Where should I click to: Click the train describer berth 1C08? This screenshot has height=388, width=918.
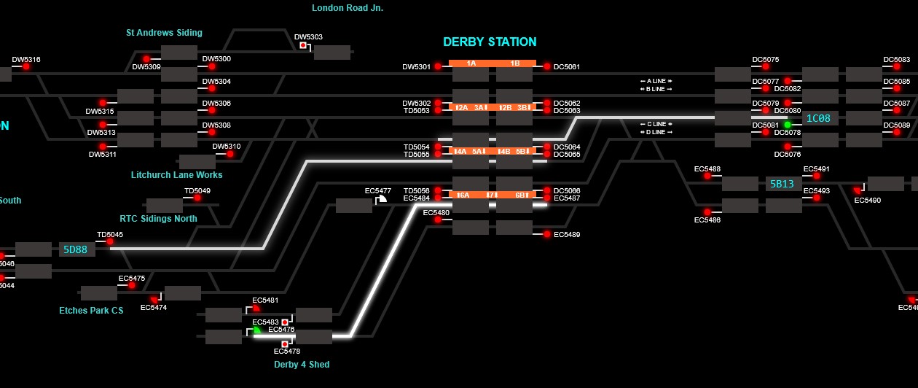click(x=818, y=118)
